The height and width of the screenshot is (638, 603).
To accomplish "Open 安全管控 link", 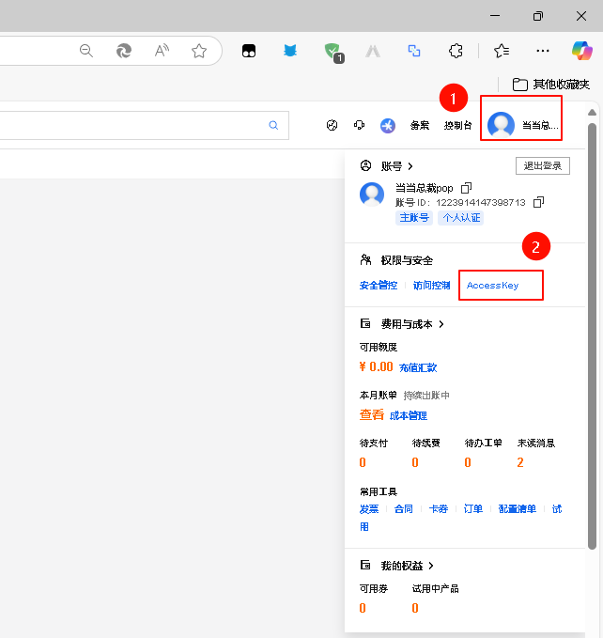I will click(379, 286).
